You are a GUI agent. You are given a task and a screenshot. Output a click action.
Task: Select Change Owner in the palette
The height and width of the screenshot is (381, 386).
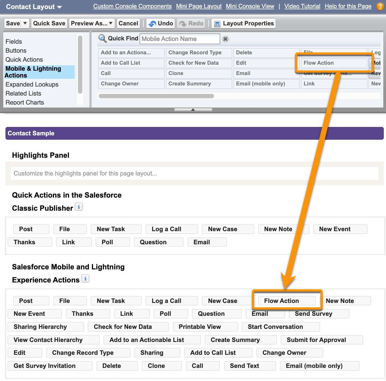point(131,84)
